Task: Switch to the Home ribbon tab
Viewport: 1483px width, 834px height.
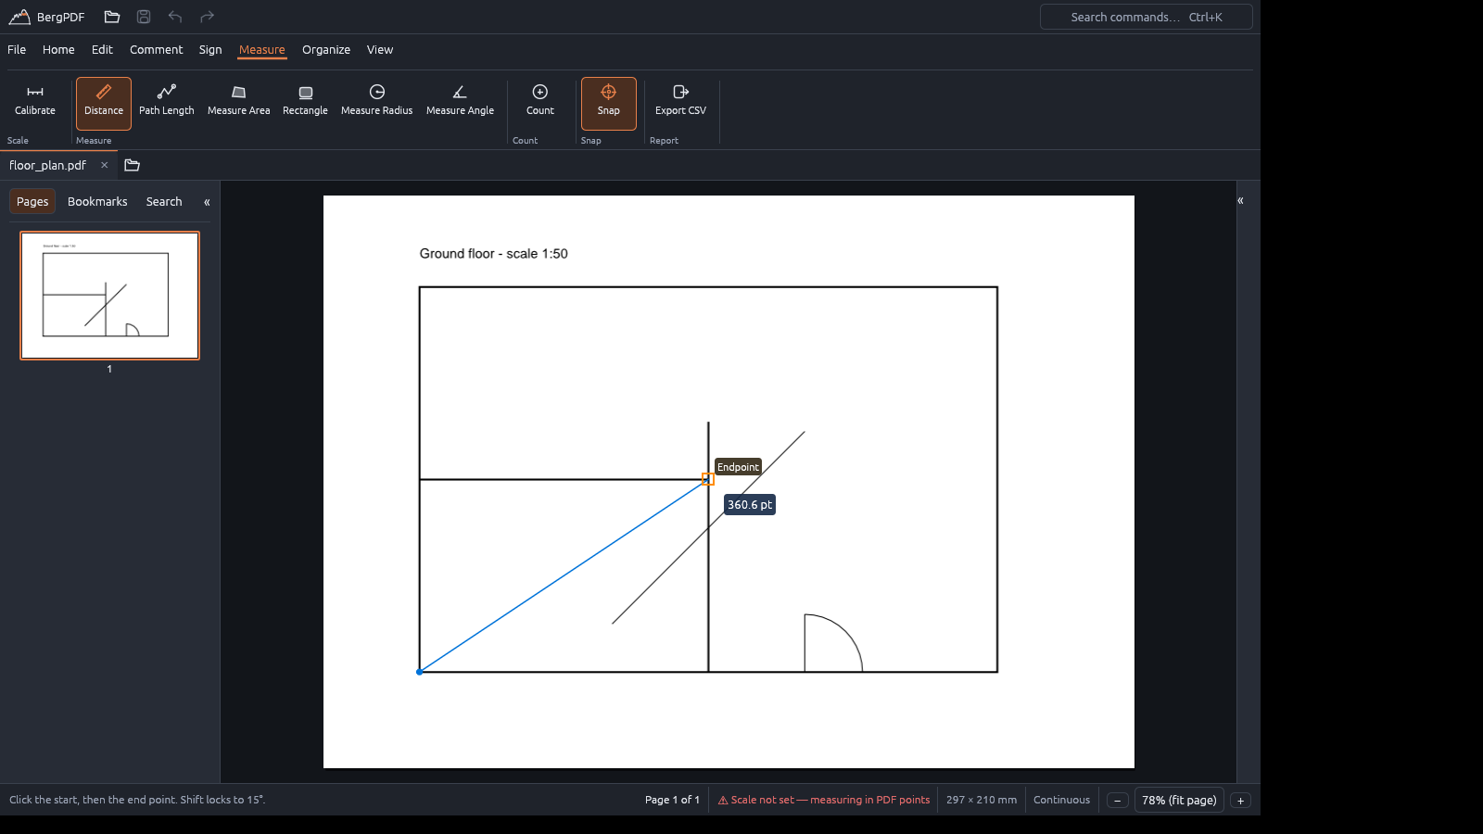Action: coord(58,50)
